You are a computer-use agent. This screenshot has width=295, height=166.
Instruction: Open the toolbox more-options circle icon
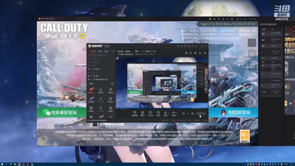coord(112,84)
